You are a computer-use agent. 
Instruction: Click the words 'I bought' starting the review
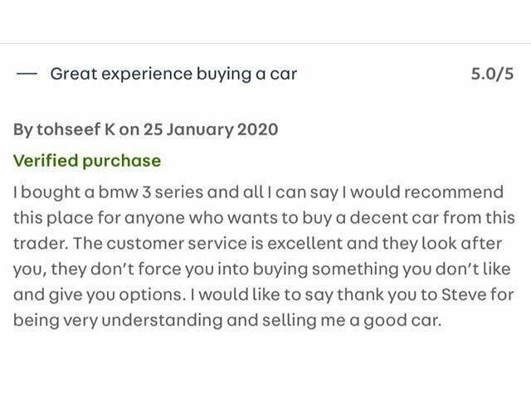click(42, 192)
